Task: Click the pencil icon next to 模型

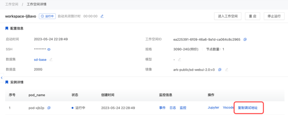Action: tap(179, 60)
